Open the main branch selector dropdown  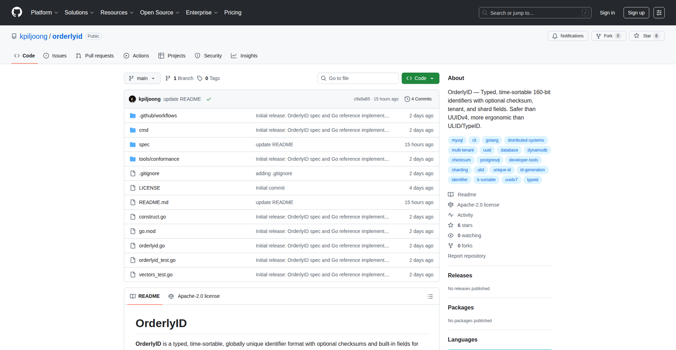142,78
